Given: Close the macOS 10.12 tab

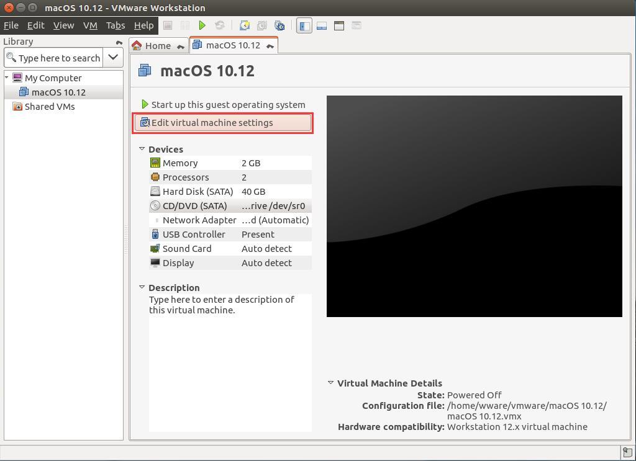Looking at the screenshot, I should pyautogui.click(x=270, y=47).
